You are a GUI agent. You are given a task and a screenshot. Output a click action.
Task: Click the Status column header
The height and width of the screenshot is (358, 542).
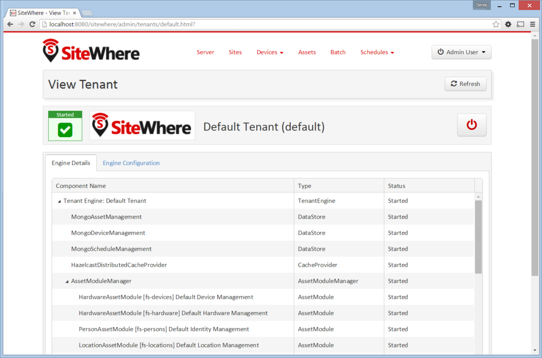(x=429, y=186)
